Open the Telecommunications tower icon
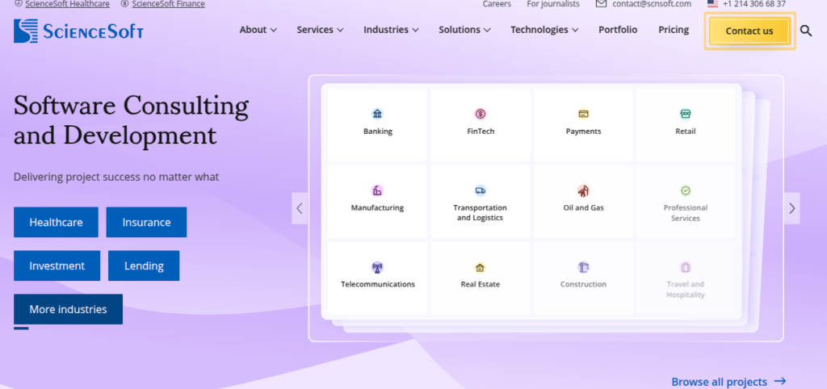Screen dimensions: 827x389 [377, 267]
